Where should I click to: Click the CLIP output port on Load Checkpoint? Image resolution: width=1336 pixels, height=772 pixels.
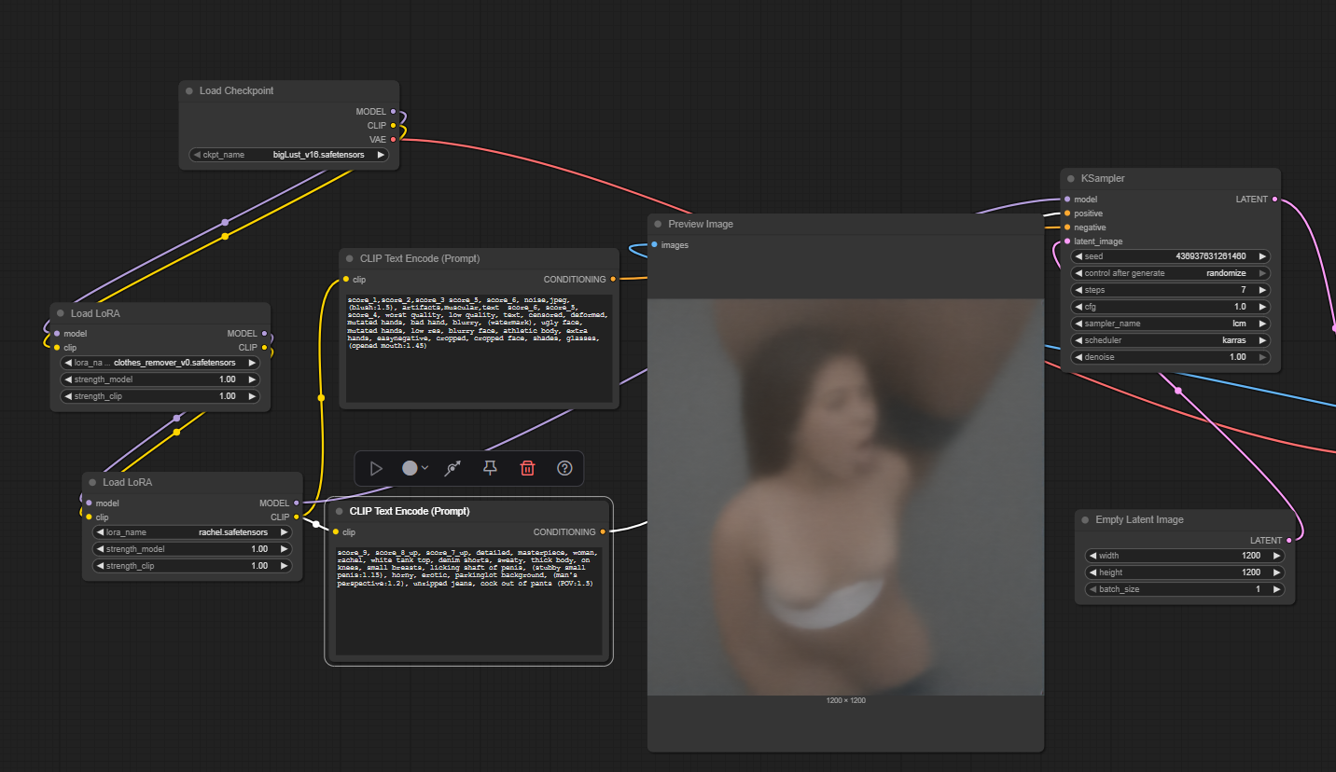click(393, 126)
